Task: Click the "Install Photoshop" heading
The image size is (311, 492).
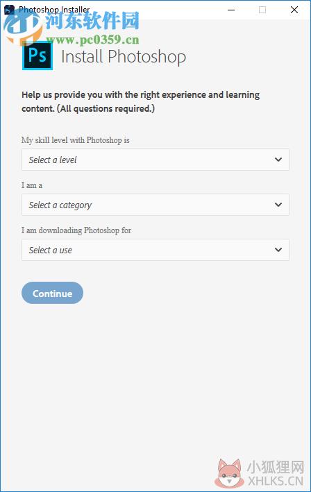Action: [124, 57]
